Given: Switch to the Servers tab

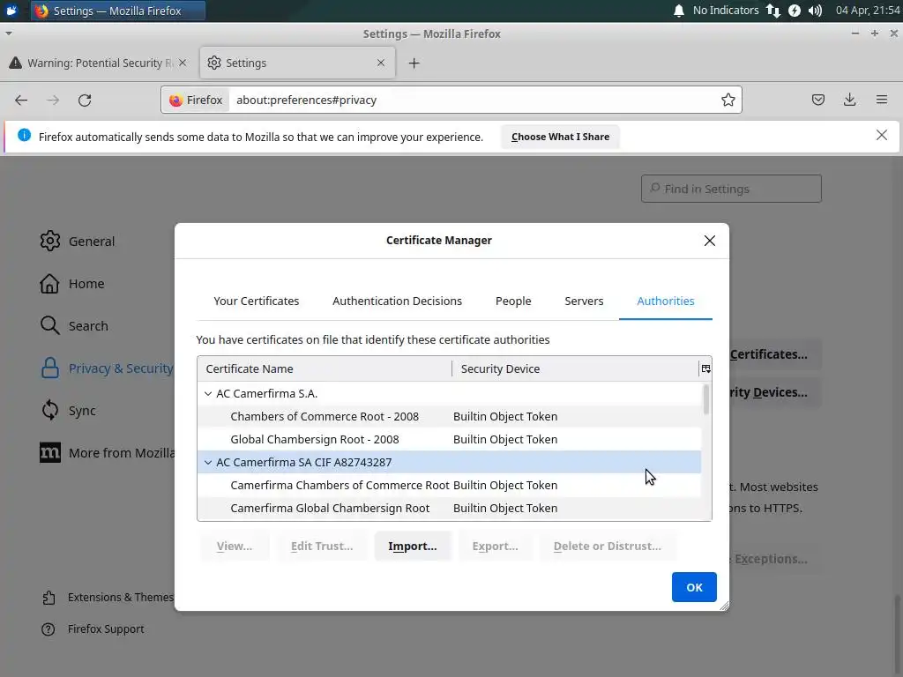Looking at the screenshot, I should tap(584, 301).
